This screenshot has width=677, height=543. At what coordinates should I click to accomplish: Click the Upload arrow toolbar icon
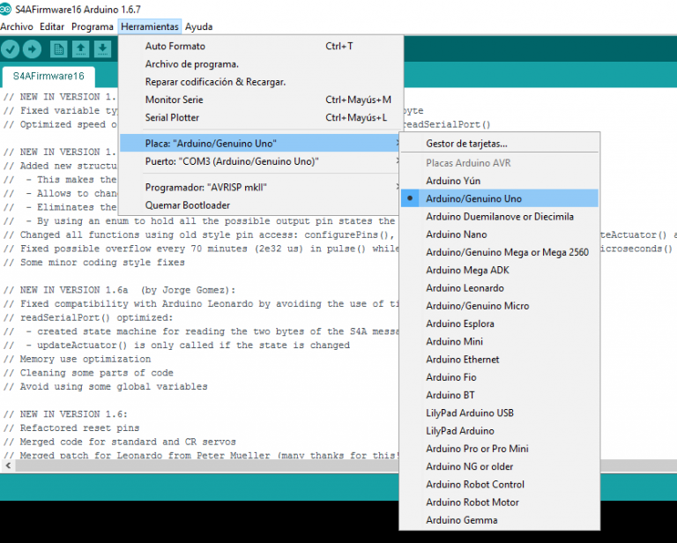coord(32,49)
